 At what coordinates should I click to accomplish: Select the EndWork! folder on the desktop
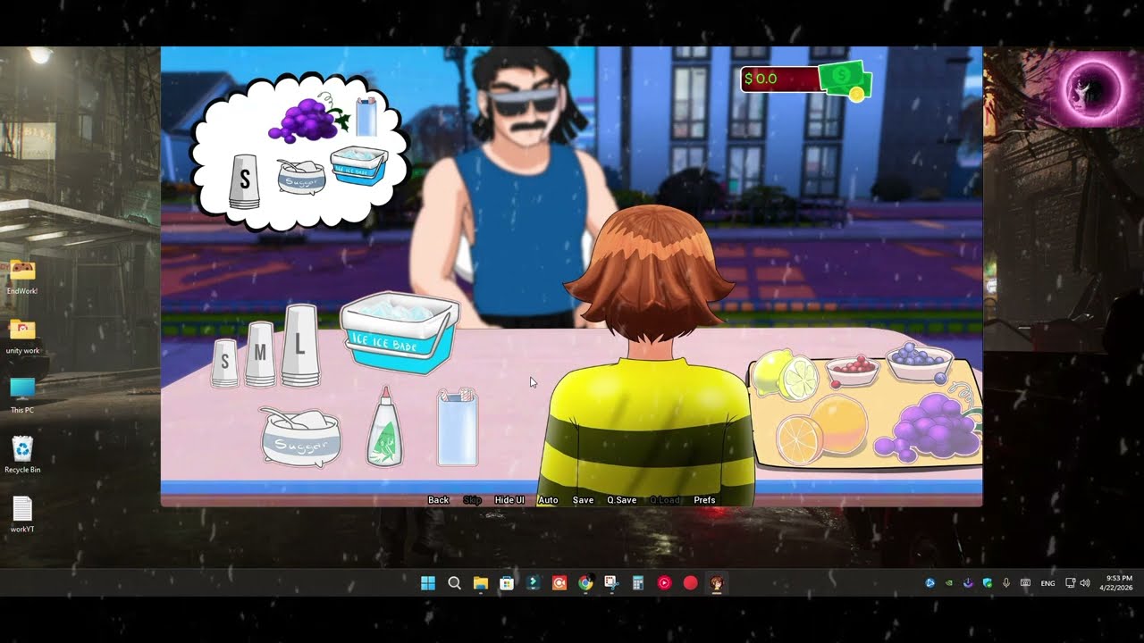(x=22, y=278)
